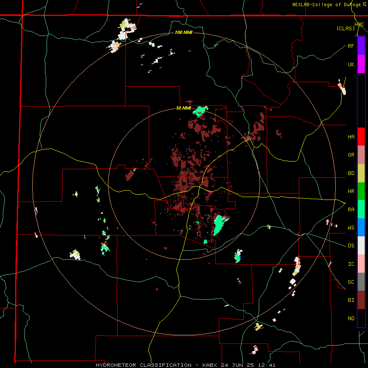Click the 'HYDROMETEOR CLASSIFICATION' title text
The image size is (368, 368).
click(144, 365)
